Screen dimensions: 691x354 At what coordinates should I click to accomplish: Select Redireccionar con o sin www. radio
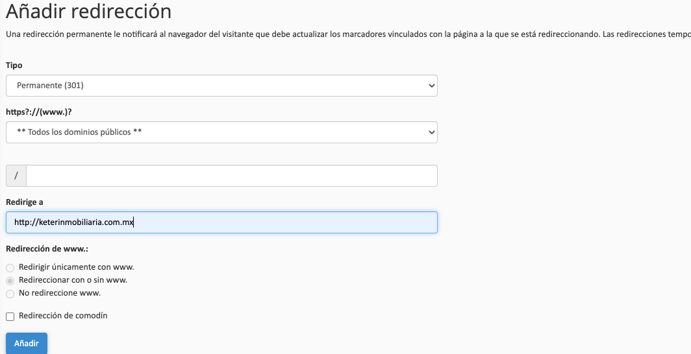pos(10,281)
